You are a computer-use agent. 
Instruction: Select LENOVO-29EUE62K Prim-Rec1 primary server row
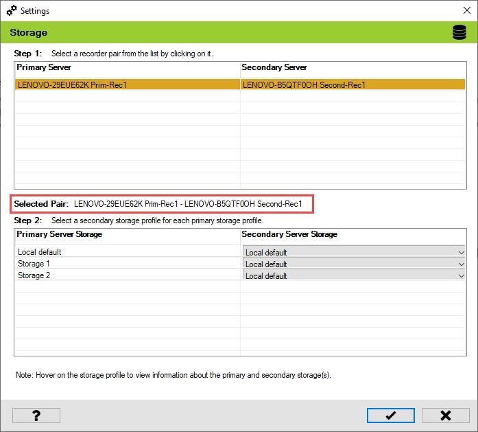pyautogui.click(x=127, y=85)
